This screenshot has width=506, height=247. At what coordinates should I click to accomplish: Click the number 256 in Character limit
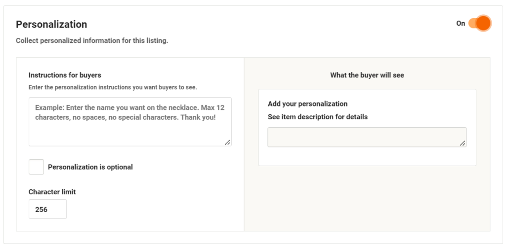click(42, 210)
